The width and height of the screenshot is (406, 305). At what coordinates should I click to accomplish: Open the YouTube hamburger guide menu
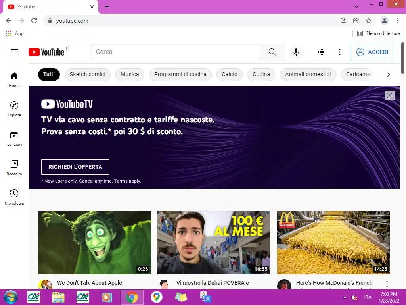pyautogui.click(x=14, y=52)
